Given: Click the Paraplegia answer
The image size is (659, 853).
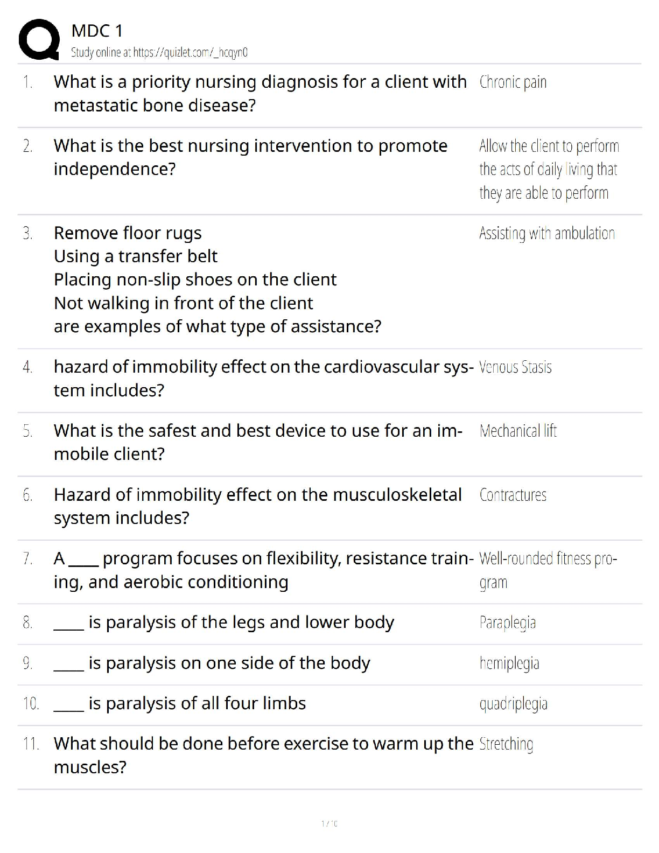Looking at the screenshot, I should point(507,623).
